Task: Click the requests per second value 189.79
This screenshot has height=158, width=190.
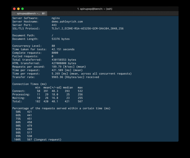Action: tap(56, 67)
